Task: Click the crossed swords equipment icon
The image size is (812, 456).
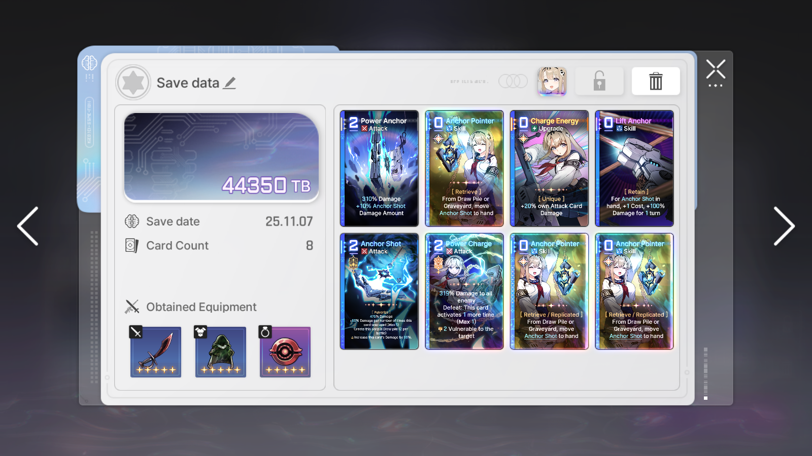Action: tap(132, 307)
